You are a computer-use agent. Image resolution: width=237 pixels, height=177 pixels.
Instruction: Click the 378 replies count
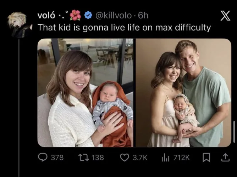[57, 158]
